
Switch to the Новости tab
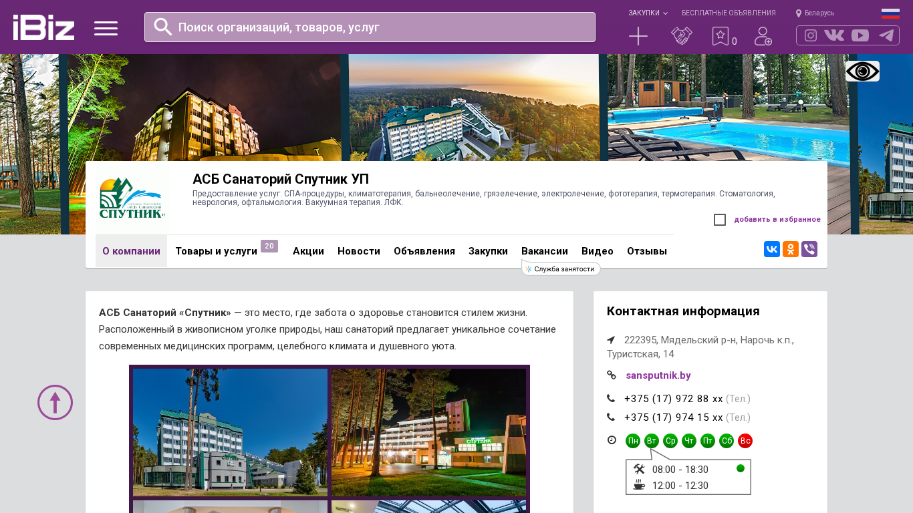(x=359, y=251)
